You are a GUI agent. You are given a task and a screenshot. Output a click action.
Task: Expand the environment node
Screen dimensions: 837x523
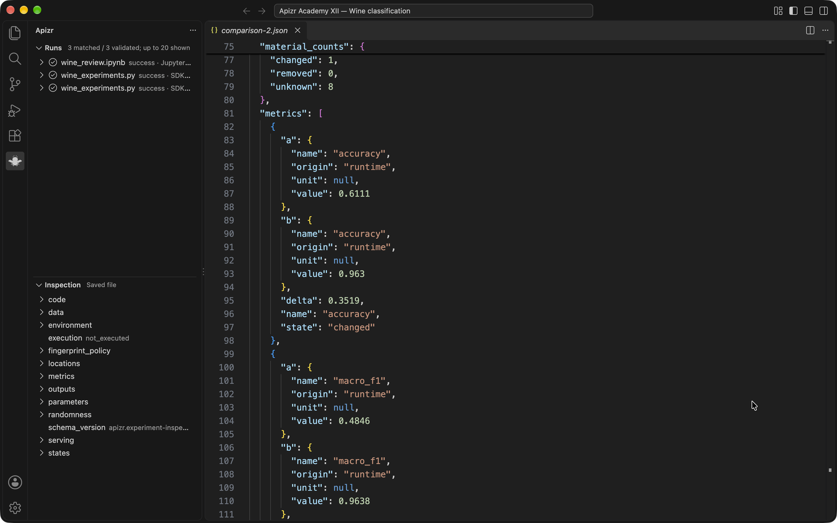[41, 325]
